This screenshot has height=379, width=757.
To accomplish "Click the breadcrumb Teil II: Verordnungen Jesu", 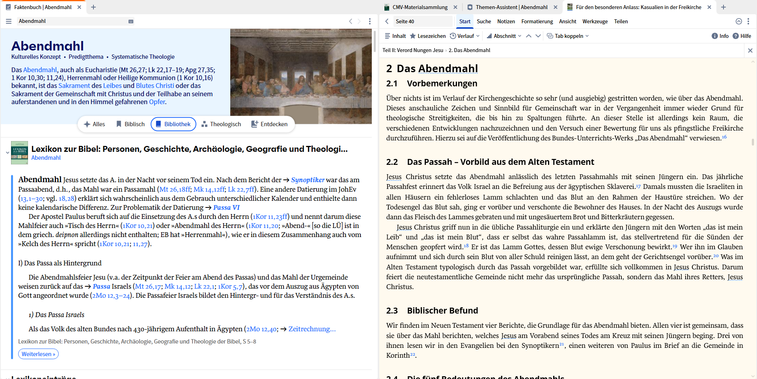I will pyautogui.click(x=412, y=50).
